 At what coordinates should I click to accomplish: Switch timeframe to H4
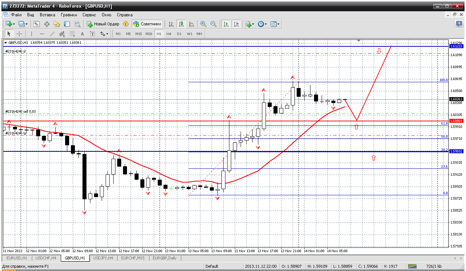(x=169, y=34)
